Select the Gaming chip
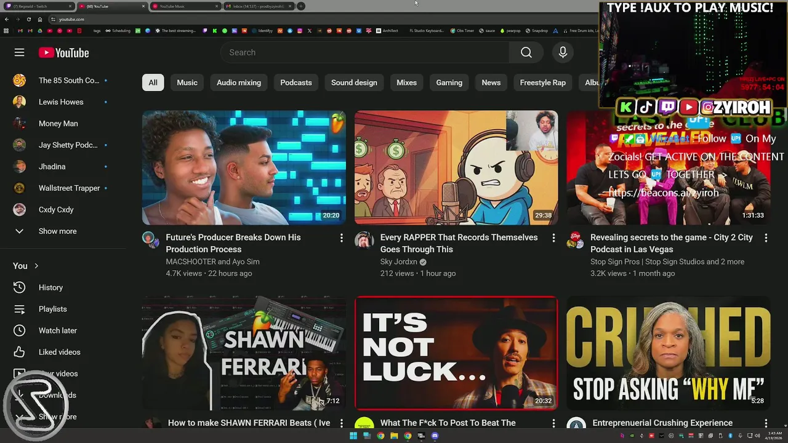Image resolution: width=788 pixels, height=443 pixels. (449, 82)
